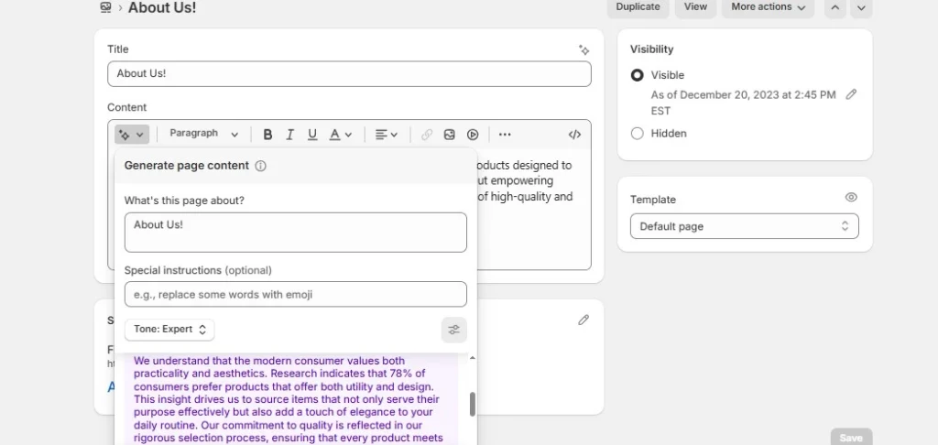Open the text alignment dropdown
This screenshot has width=938, height=445.
[x=387, y=135]
